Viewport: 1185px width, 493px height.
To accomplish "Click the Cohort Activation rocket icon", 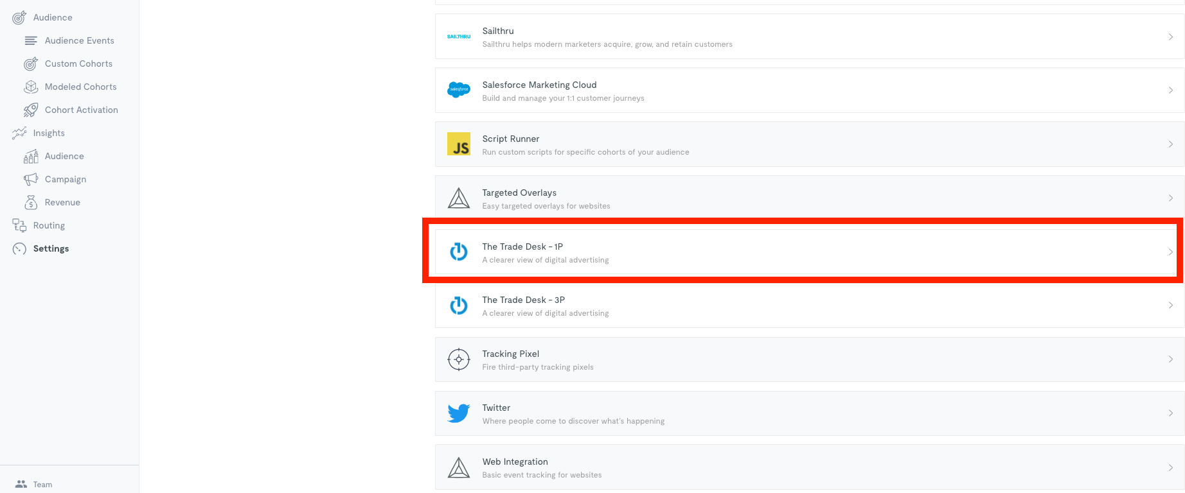I will [x=31, y=110].
